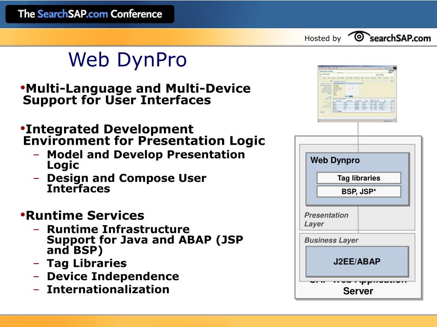The height and width of the screenshot is (327, 437).
Task: Select the 'BSP, JSP*' diagram box
Action: point(358,191)
